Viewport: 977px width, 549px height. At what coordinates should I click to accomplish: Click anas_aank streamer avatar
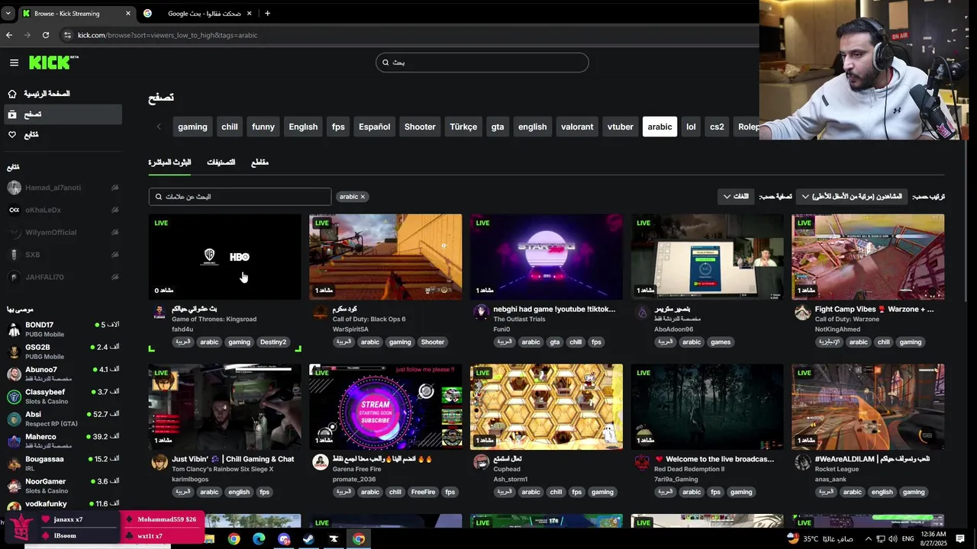tap(802, 462)
